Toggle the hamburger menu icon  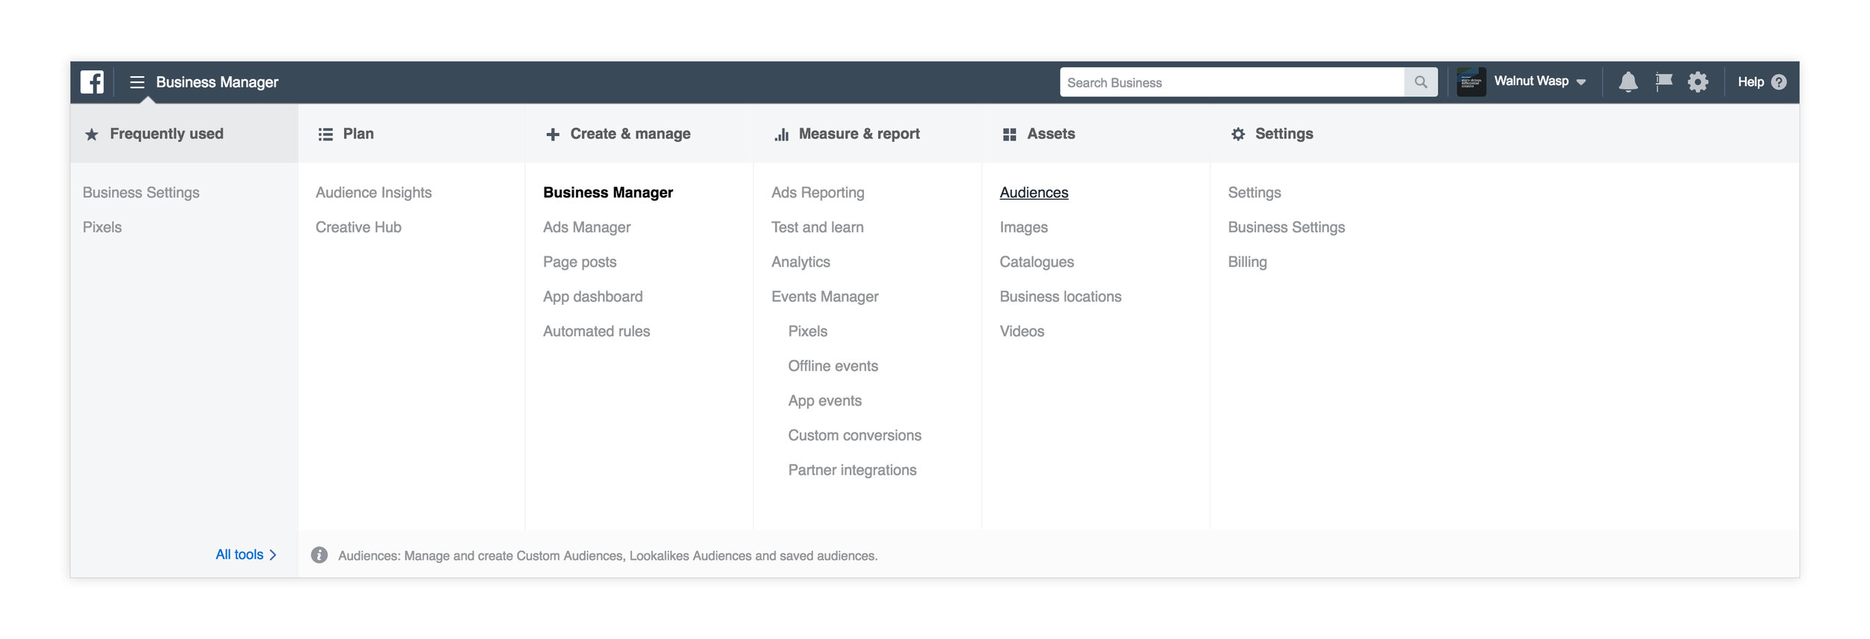tap(137, 82)
